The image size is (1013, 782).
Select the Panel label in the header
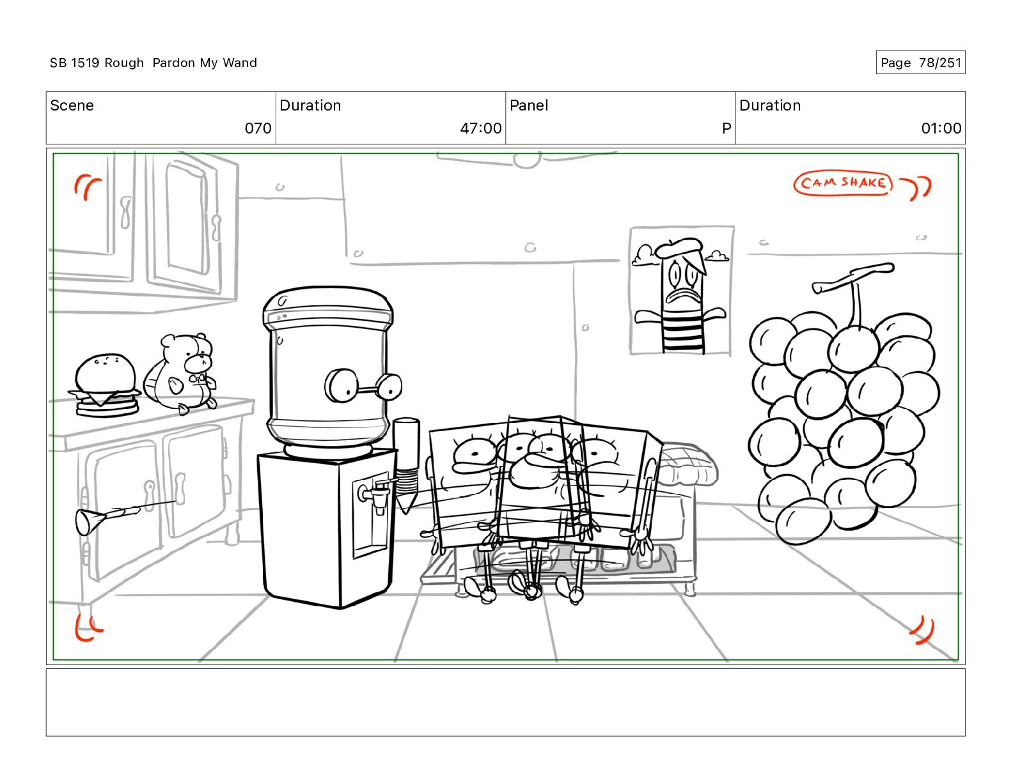tap(529, 105)
